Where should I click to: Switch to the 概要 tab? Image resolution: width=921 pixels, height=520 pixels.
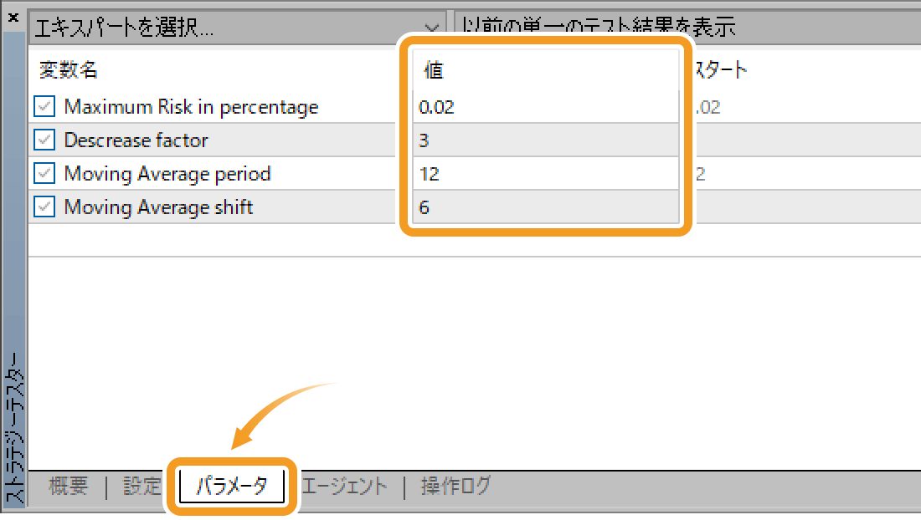[69, 486]
